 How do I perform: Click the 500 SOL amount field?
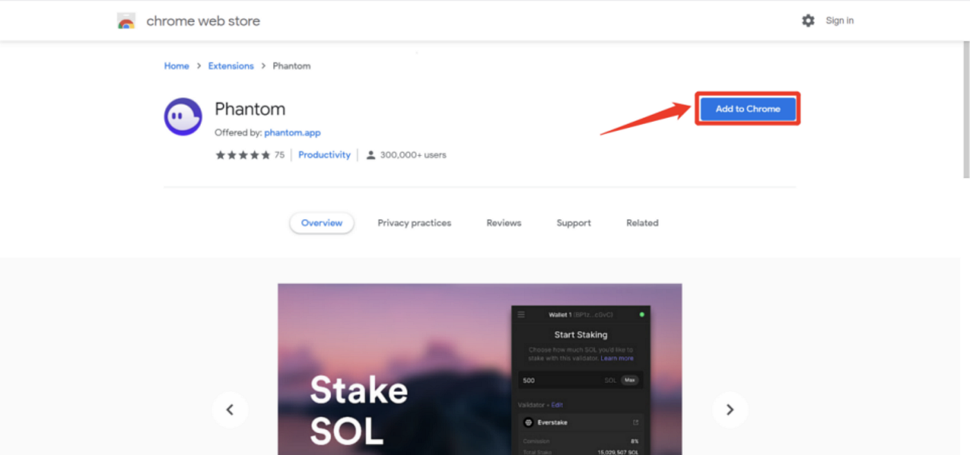pyautogui.click(x=581, y=380)
